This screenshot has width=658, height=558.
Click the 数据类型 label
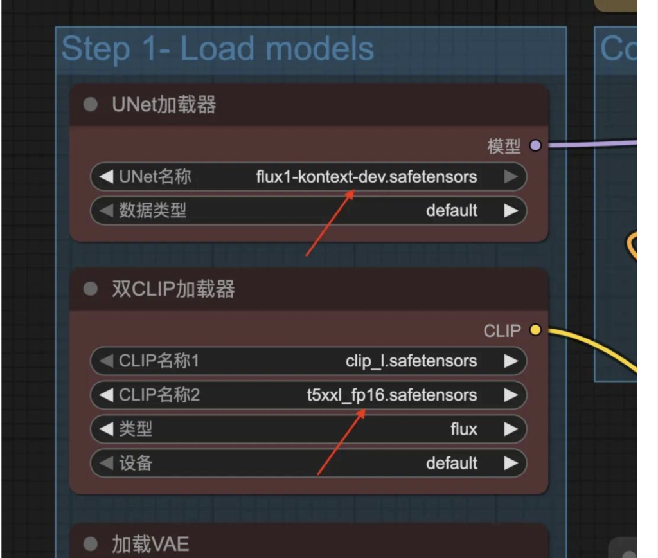(152, 210)
